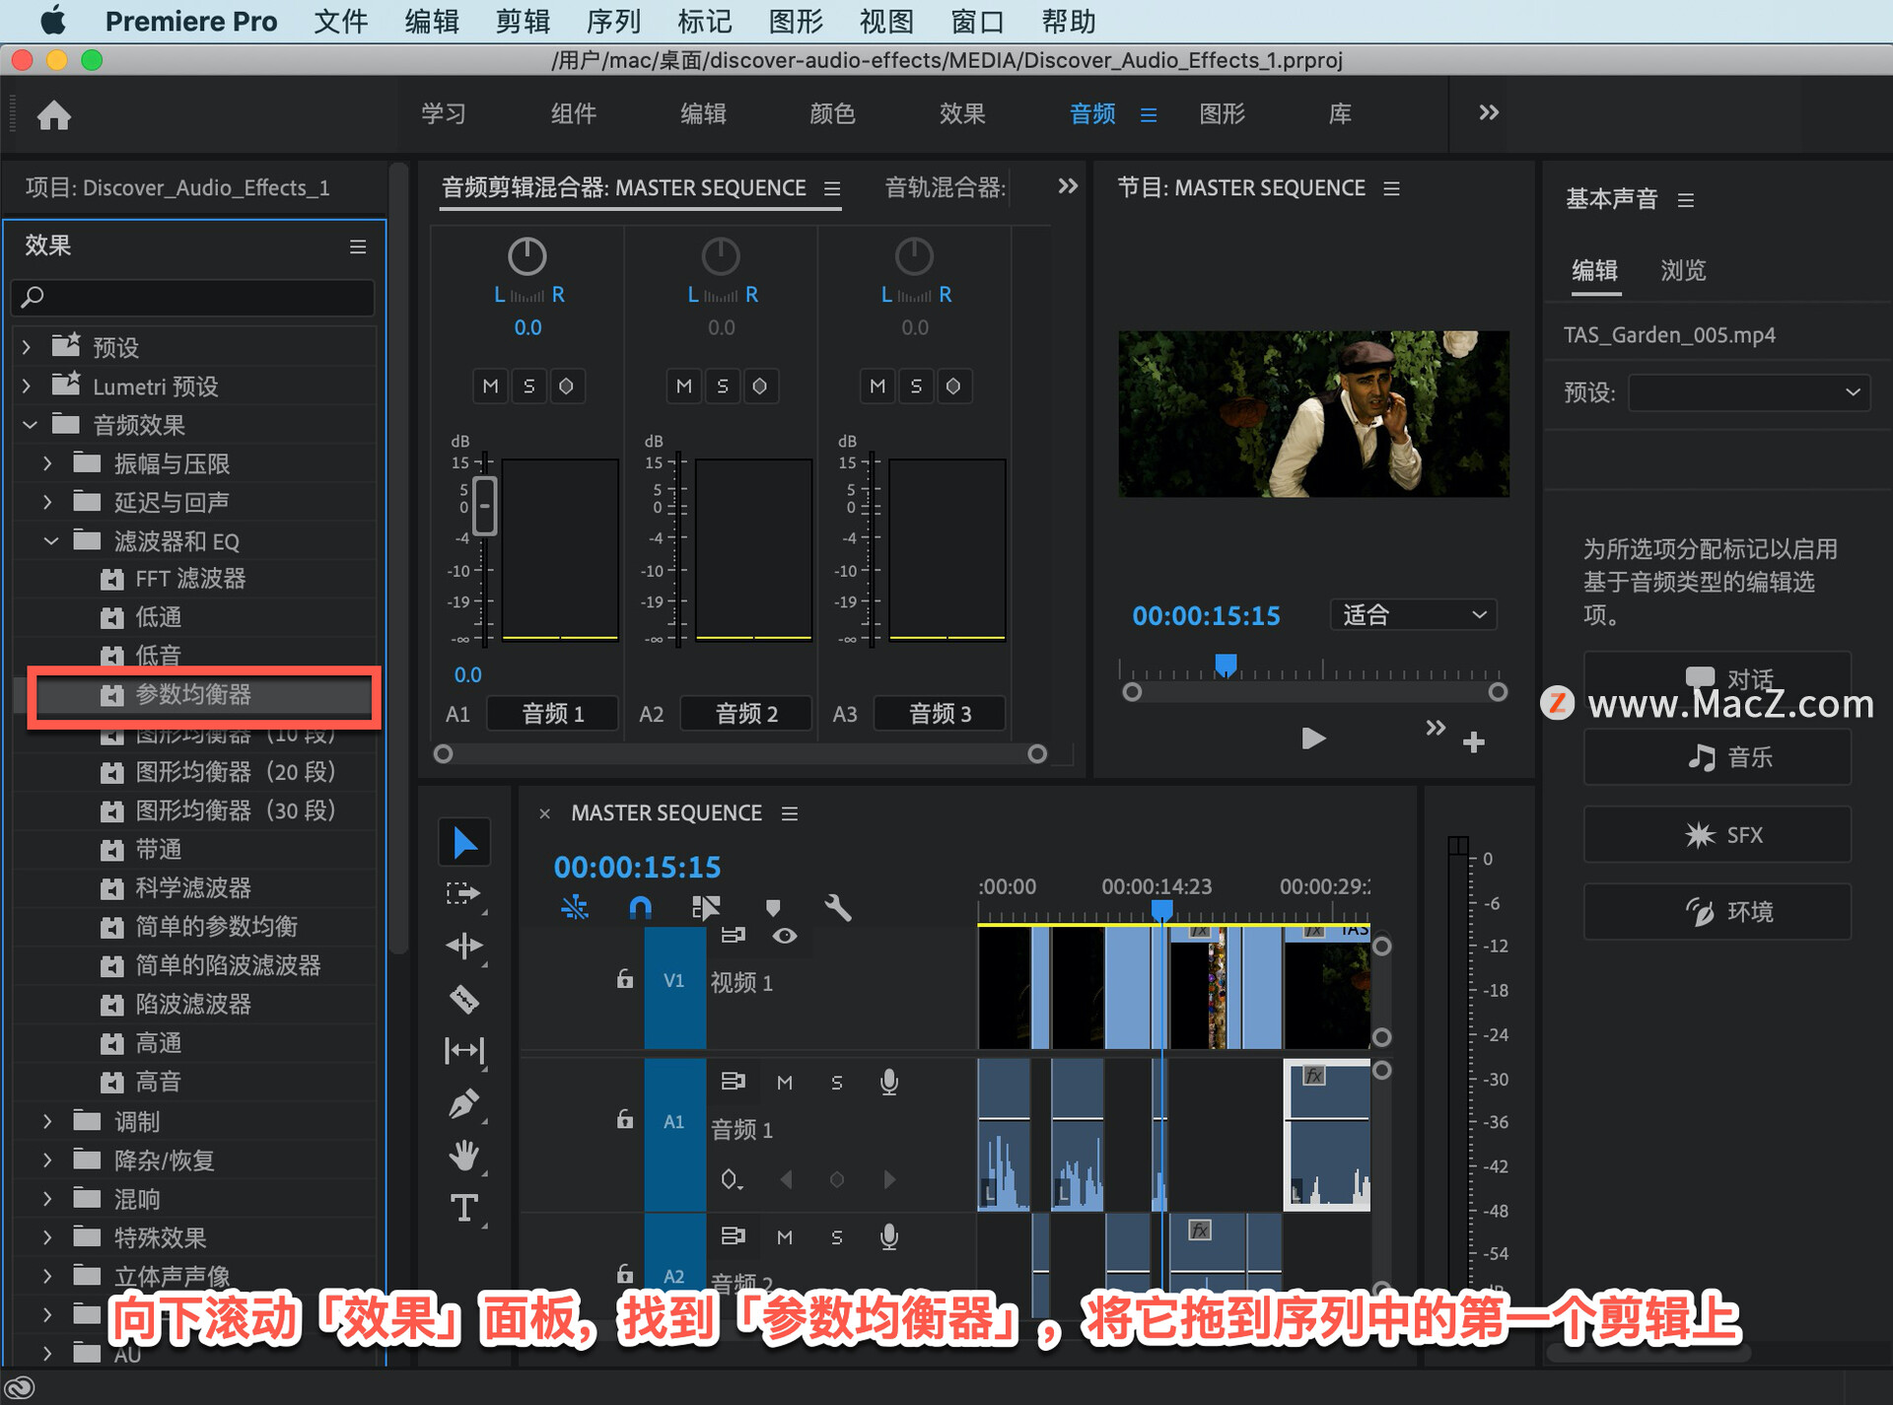Select the Pen tool
The width and height of the screenshot is (1893, 1405).
pyautogui.click(x=464, y=1103)
